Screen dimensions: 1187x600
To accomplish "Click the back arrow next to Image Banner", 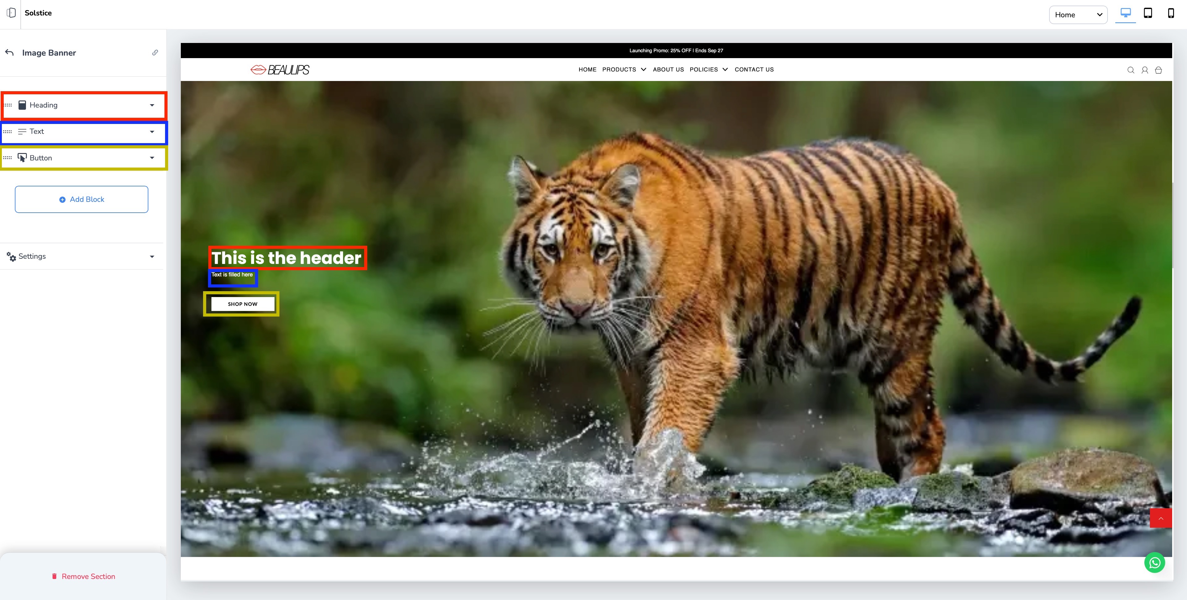I will 9,53.
